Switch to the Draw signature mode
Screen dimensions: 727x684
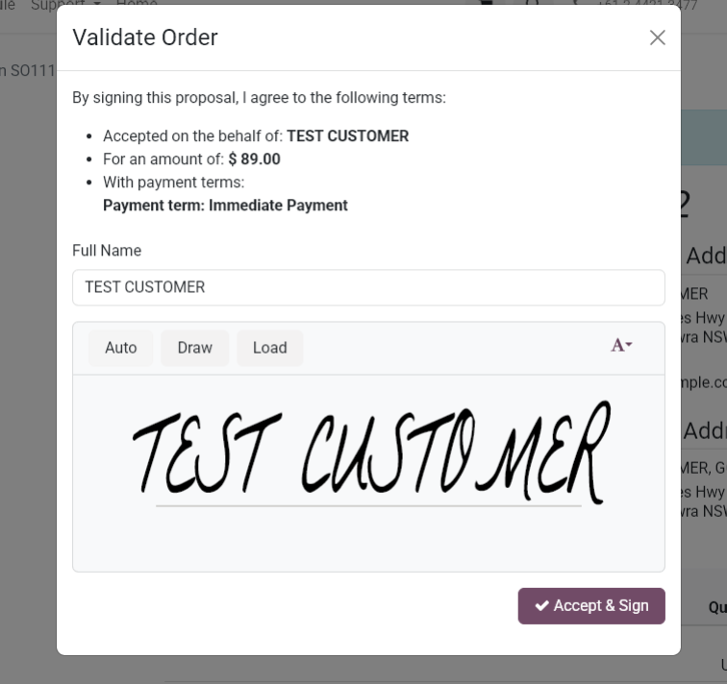(194, 348)
